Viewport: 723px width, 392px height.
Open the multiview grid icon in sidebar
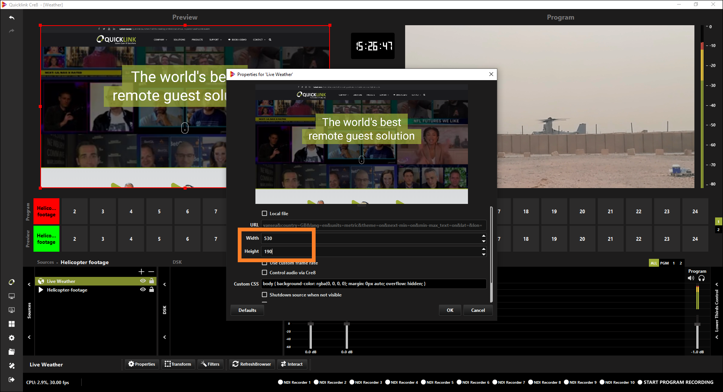point(12,324)
